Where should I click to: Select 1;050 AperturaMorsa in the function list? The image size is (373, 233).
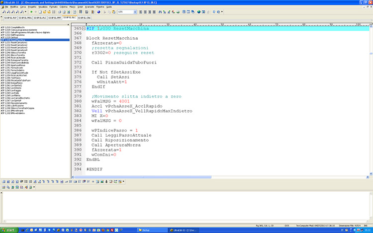[x=13, y=65]
